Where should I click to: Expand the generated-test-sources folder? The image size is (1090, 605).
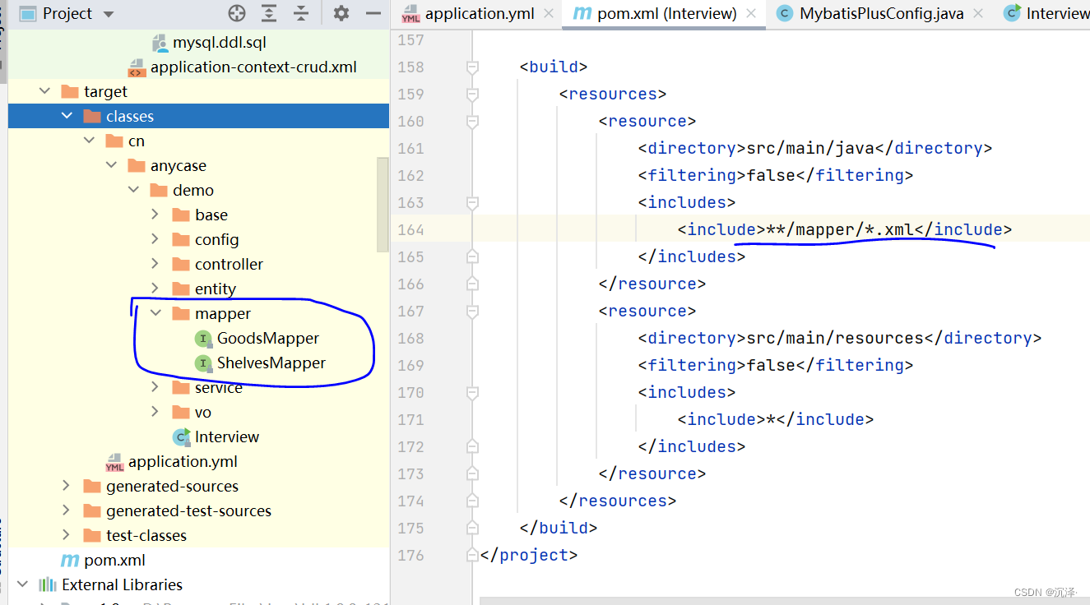click(x=67, y=510)
